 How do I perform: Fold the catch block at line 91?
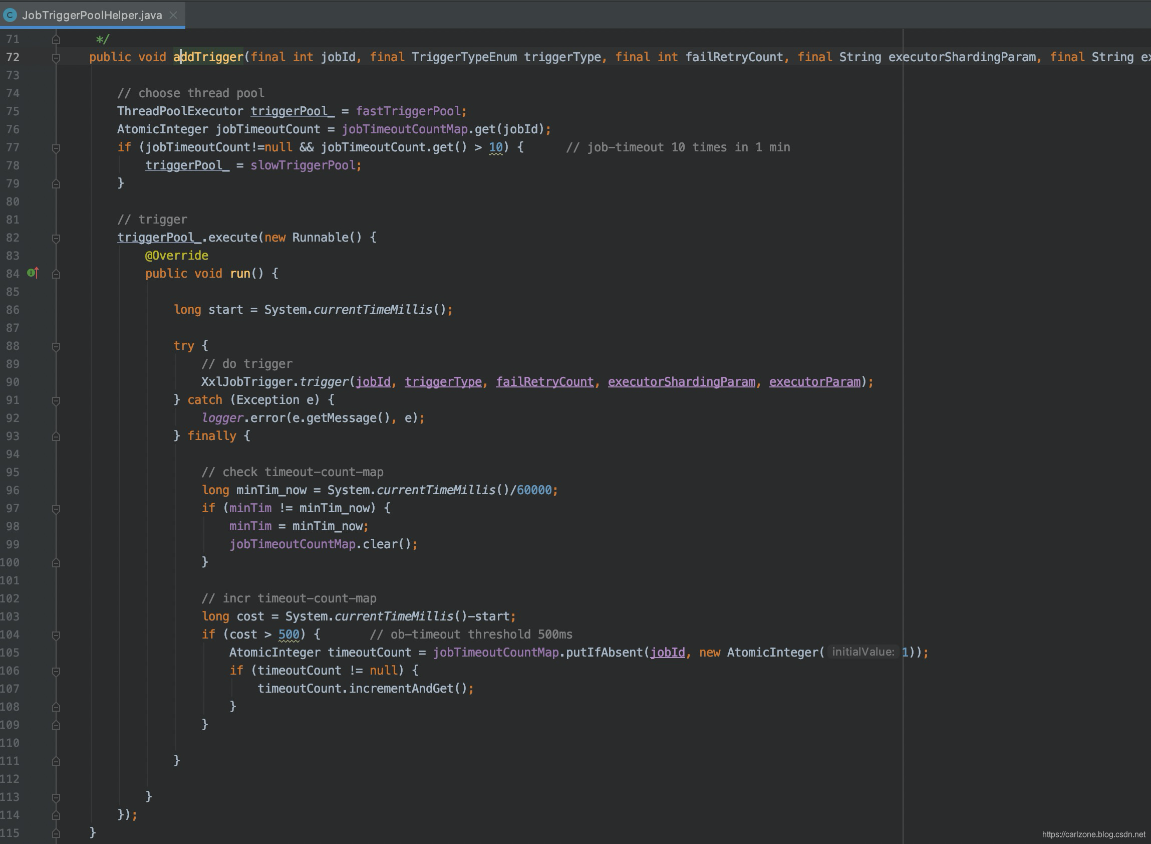point(56,400)
